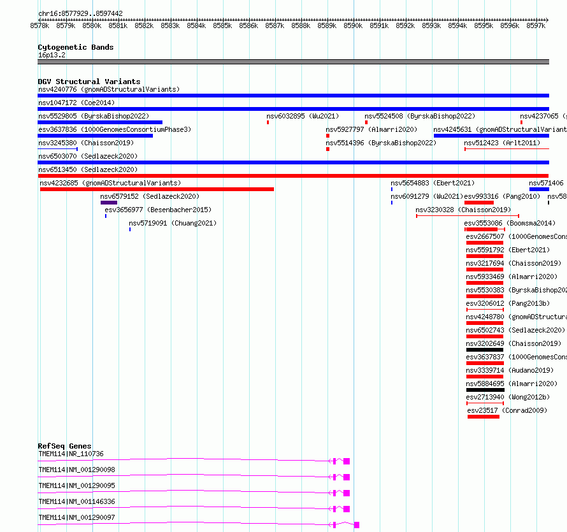Open esv3206012 (Pang2013b) variant
567x532 pixels.
click(508, 303)
